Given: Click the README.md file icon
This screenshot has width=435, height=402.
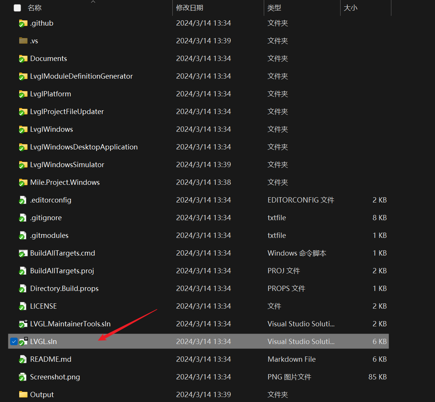Looking at the screenshot, I should 23,359.
